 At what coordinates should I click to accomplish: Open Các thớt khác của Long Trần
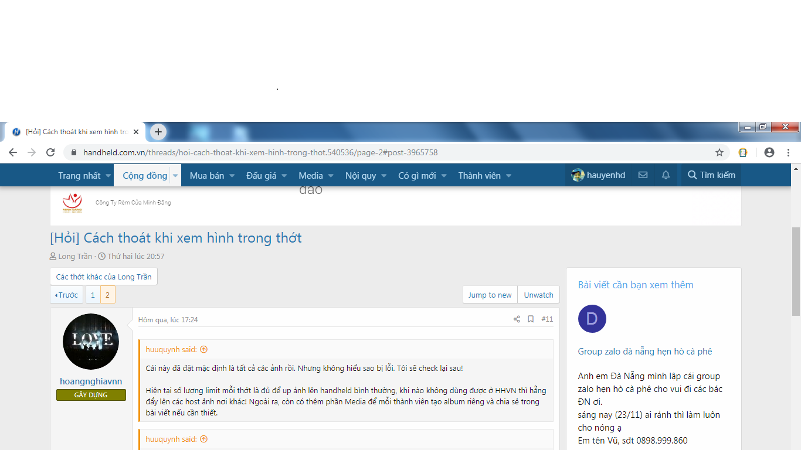tap(104, 277)
